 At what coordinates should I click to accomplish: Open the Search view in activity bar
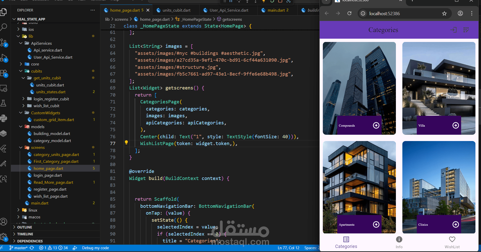click(4, 27)
